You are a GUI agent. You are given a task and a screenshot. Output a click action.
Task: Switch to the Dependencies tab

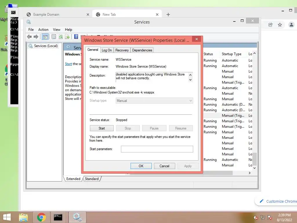(x=142, y=50)
